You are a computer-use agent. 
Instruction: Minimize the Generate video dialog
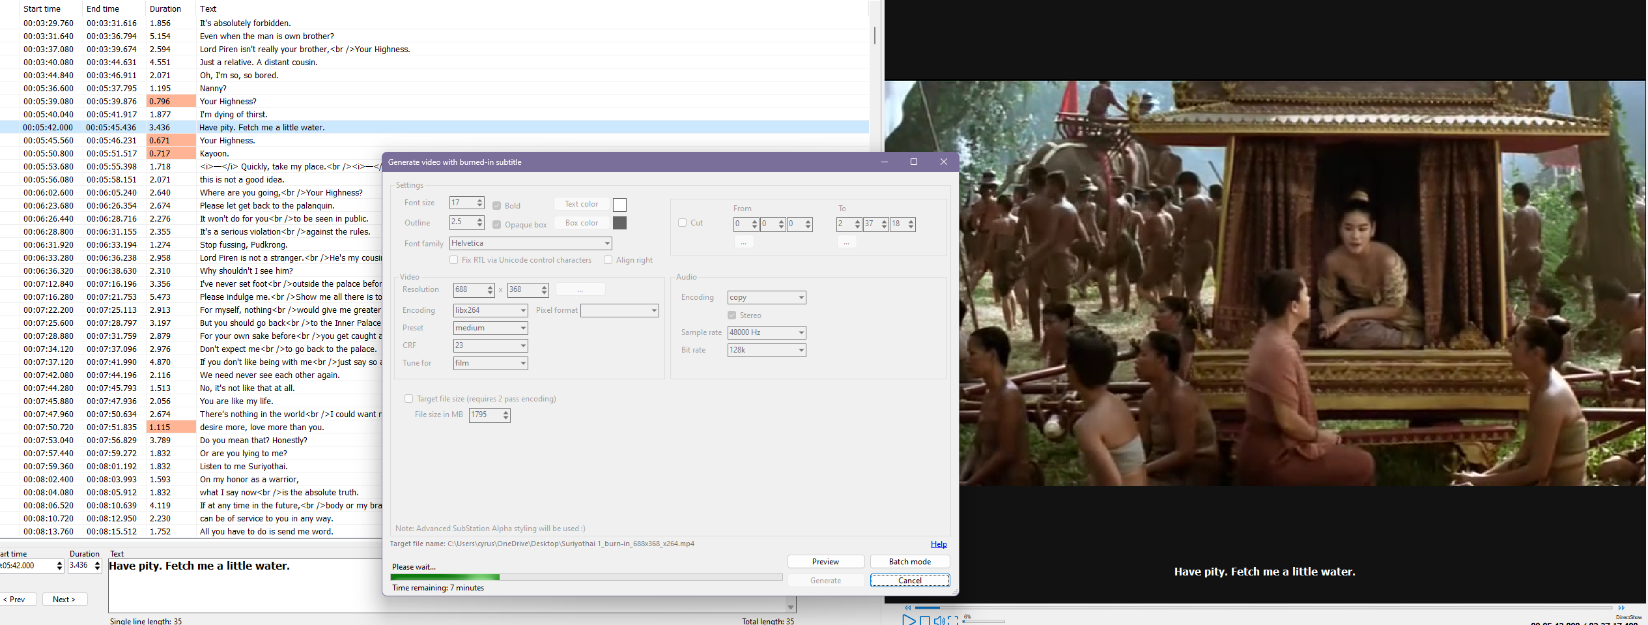pos(884,162)
